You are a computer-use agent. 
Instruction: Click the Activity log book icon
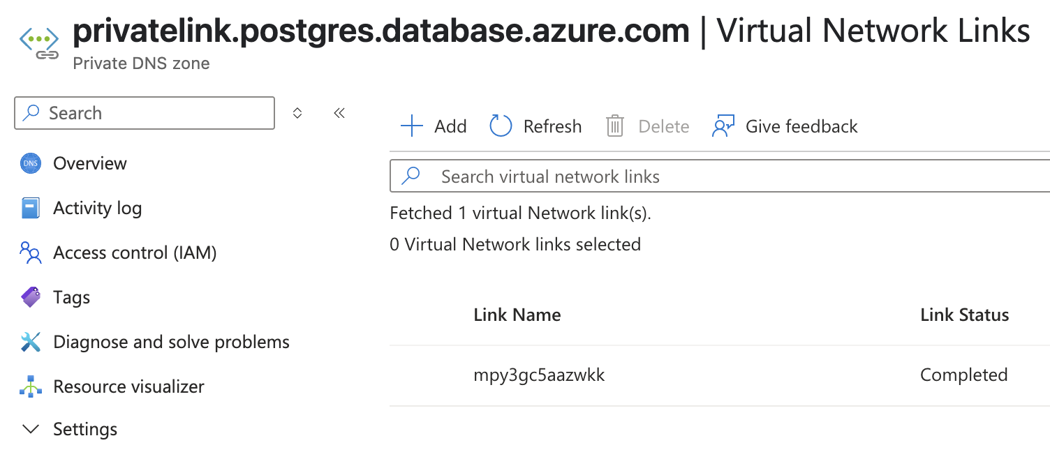coord(31,209)
